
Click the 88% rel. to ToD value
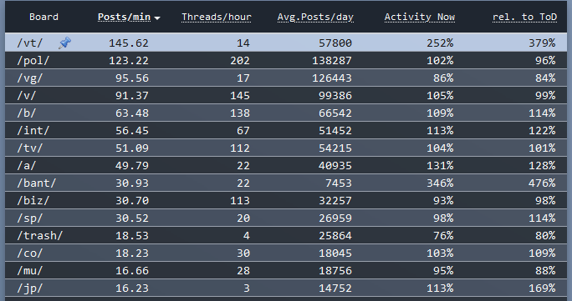click(545, 270)
